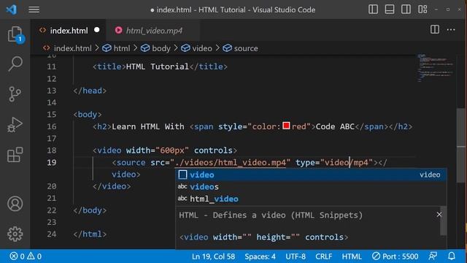The width and height of the screenshot is (467, 263).
Task: Click Ln 19, Col 58 in status bar
Action: coord(213,256)
